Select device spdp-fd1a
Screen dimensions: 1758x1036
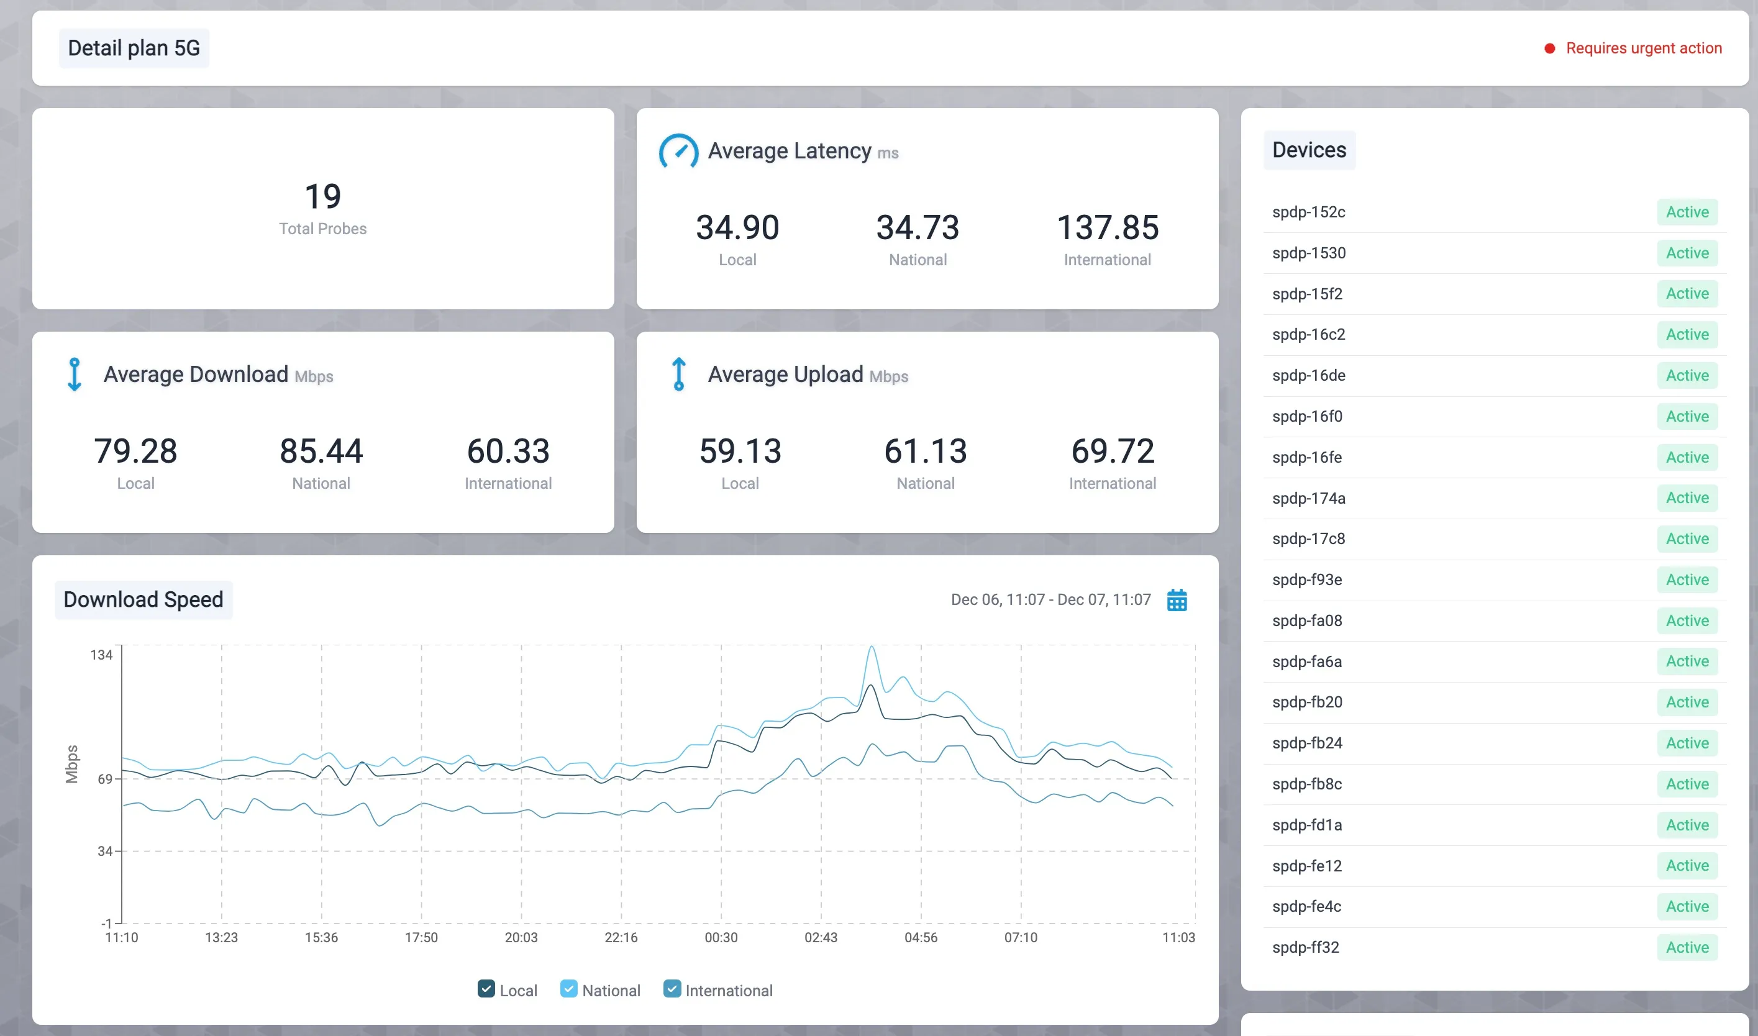1495,824
